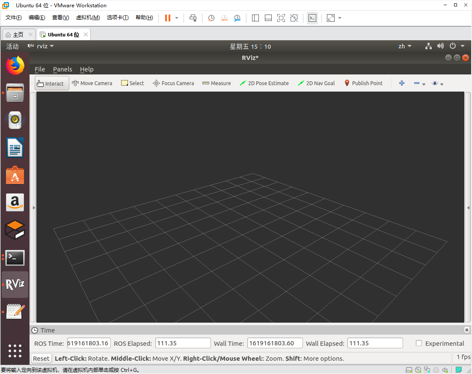This screenshot has height=374, width=472.
Task: Close the Ubuntu 64 位 tab
Action: tap(86, 34)
